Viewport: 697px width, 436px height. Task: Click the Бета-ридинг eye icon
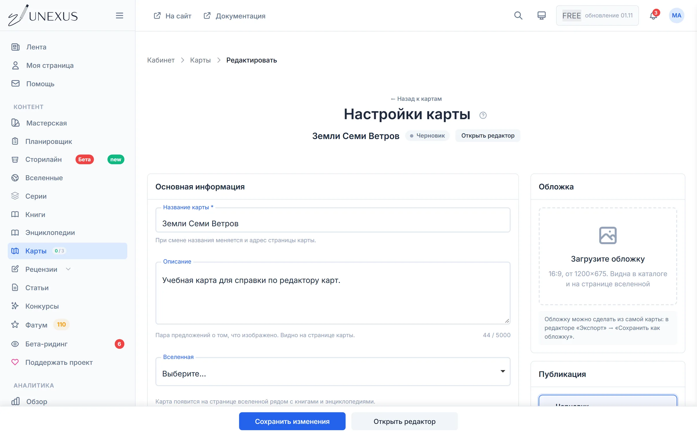coord(15,344)
